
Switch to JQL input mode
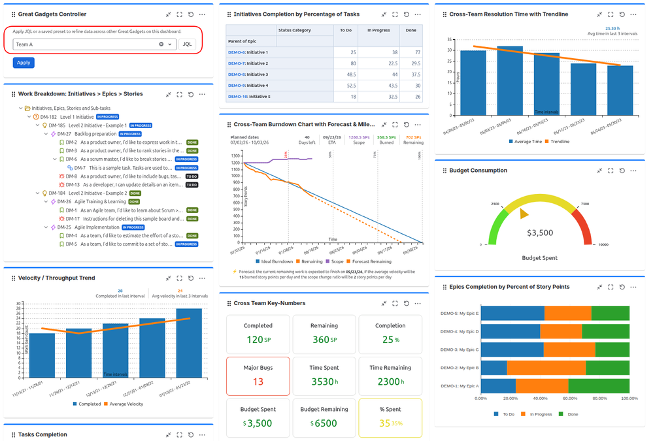[188, 44]
